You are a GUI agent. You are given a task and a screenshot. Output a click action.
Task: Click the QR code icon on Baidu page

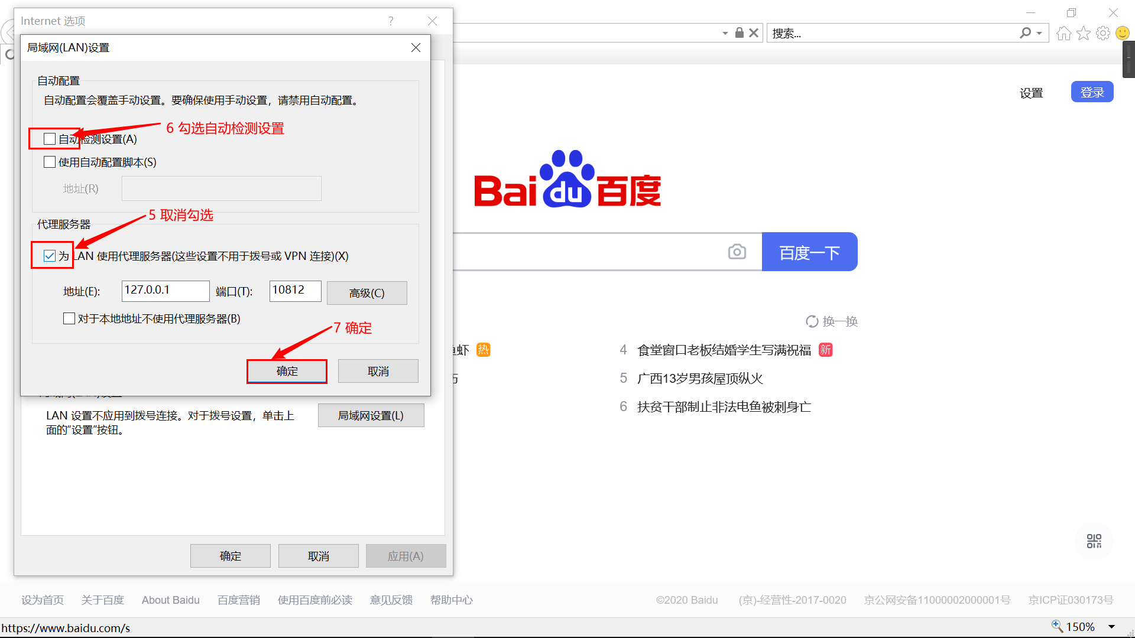pos(1094,541)
